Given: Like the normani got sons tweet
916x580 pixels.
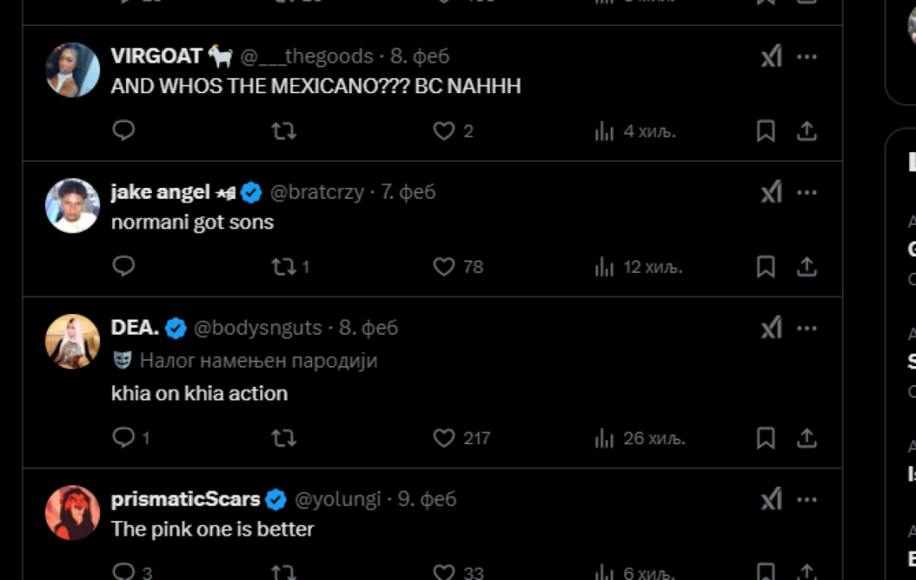Looking at the screenshot, I should [x=445, y=267].
